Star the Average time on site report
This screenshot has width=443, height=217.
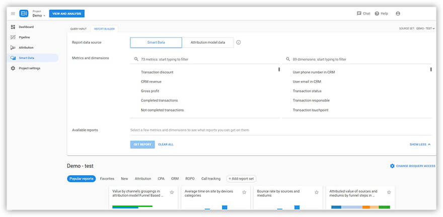[x=244, y=192]
